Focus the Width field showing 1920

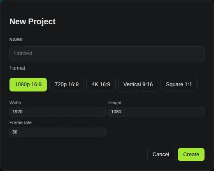coord(58,112)
